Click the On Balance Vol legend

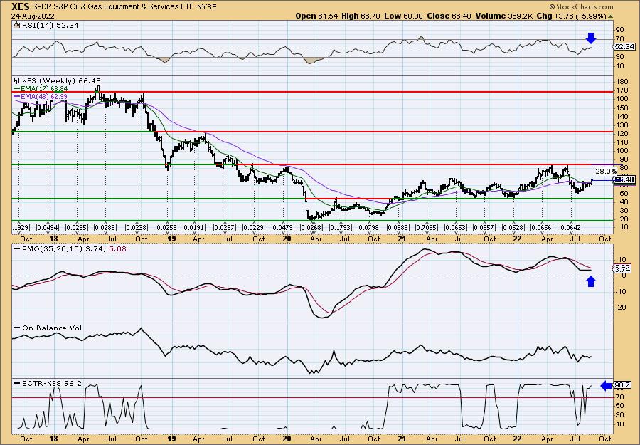pos(48,328)
